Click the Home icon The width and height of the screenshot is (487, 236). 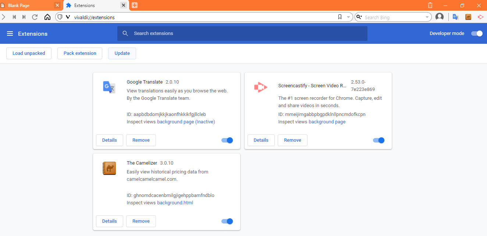tap(47, 17)
